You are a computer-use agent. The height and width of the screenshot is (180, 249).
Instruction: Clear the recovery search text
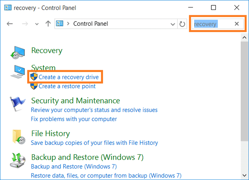(x=237, y=24)
